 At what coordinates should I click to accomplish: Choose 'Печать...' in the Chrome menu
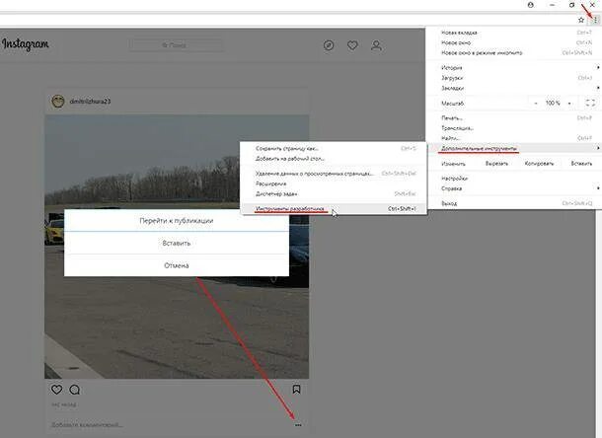[x=513, y=117]
